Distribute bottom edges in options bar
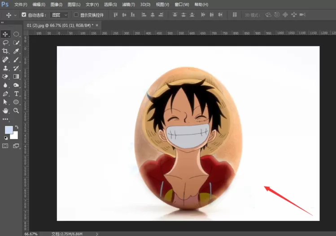The width and height of the screenshot is (336, 236). click(192, 15)
